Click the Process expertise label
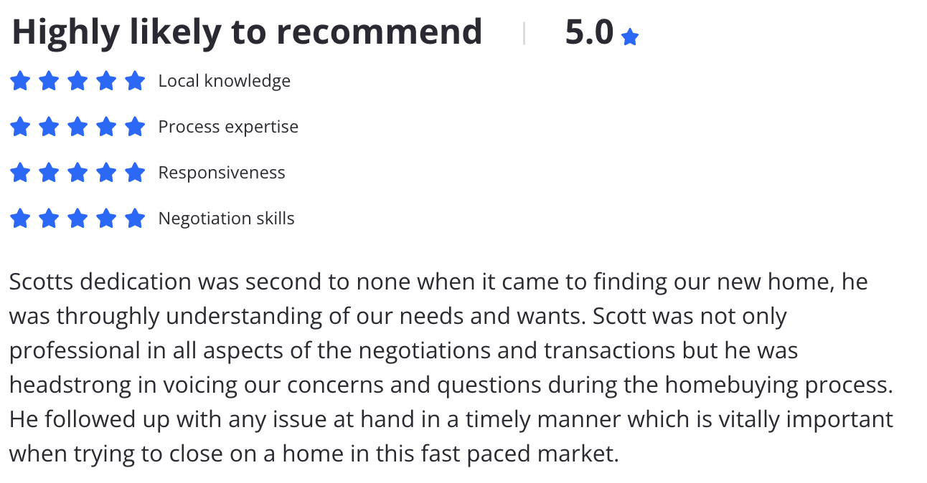The height and width of the screenshot is (483, 927). pyautogui.click(x=228, y=127)
